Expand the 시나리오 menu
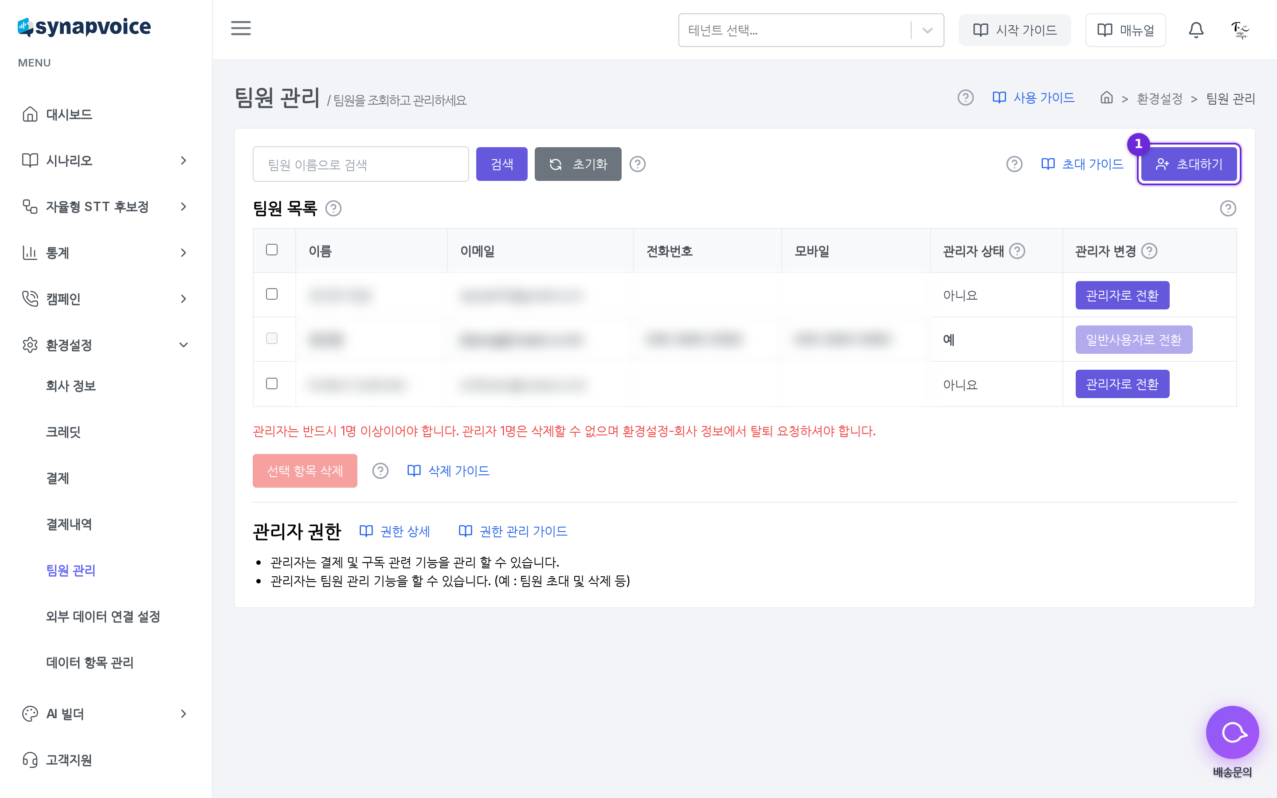The height and width of the screenshot is (798, 1277). pyautogui.click(x=106, y=160)
